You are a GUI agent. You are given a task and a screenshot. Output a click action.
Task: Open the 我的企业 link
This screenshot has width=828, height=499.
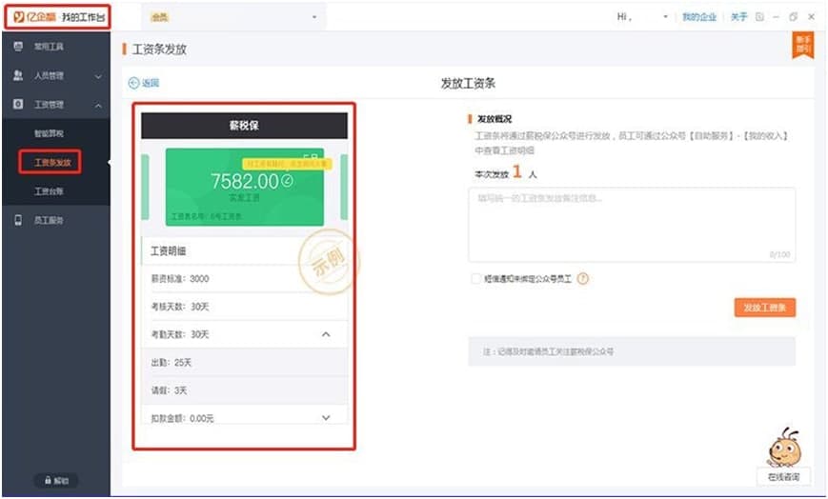(698, 17)
